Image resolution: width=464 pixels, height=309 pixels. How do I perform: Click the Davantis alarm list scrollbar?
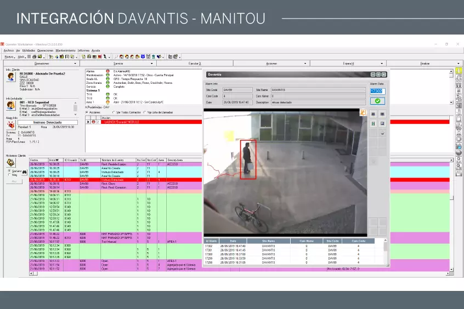tap(385, 251)
